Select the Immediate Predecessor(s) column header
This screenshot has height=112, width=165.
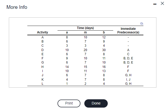(128, 30)
